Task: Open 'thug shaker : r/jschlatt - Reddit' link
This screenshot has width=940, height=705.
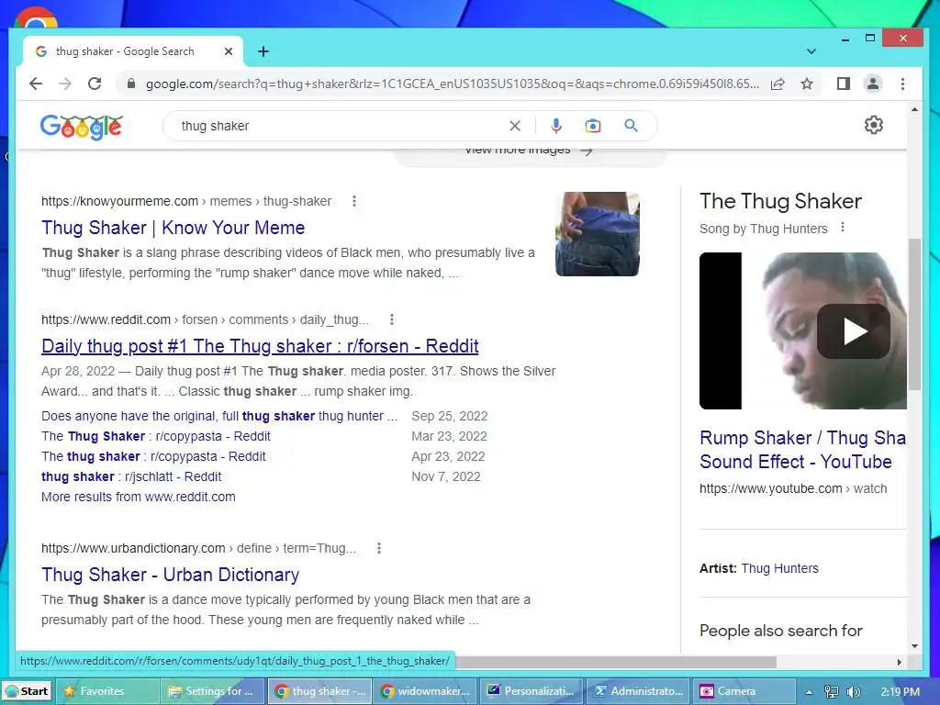Action: click(x=131, y=476)
